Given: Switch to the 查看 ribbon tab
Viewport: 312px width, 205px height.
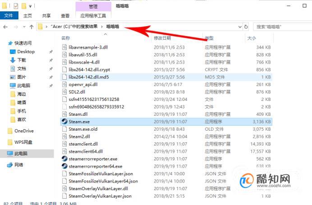Looking at the screenshot, I should pos(65,16).
